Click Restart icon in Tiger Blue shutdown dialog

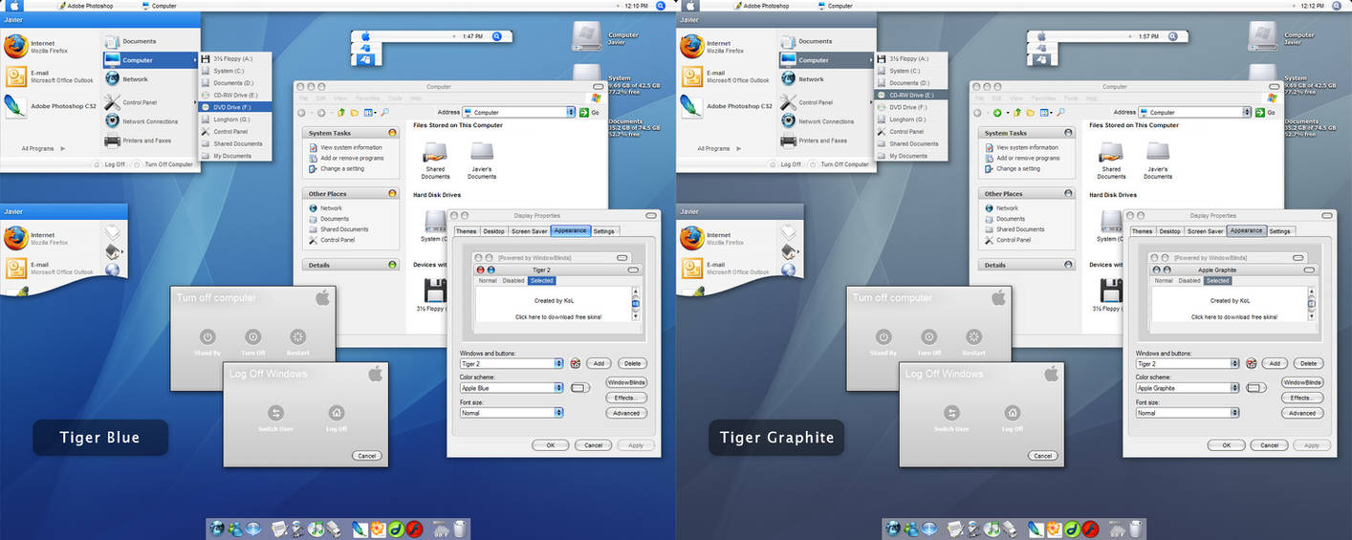298,336
